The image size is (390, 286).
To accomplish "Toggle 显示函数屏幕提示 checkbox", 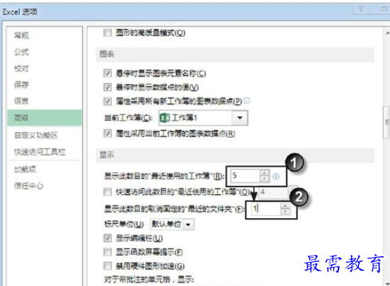I will click(x=108, y=252).
